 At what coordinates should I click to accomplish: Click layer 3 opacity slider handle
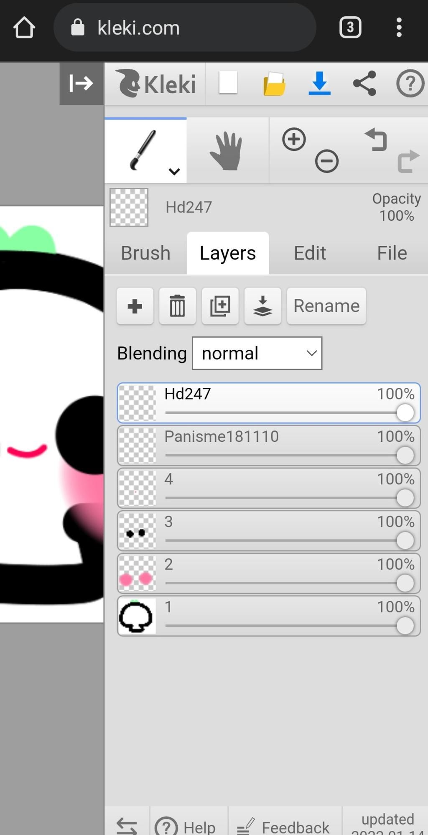tap(405, 541)
